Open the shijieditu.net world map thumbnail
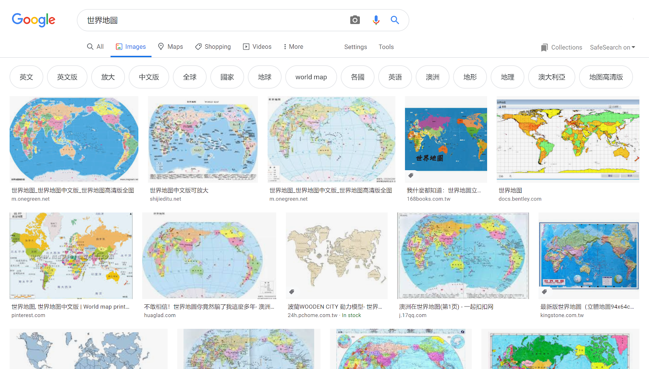 (x=203, y=139)
